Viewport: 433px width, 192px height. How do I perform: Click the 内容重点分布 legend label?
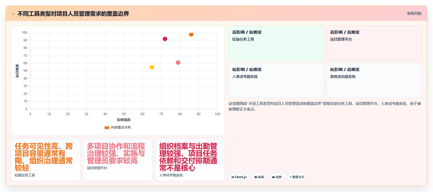tap(121, 127)
